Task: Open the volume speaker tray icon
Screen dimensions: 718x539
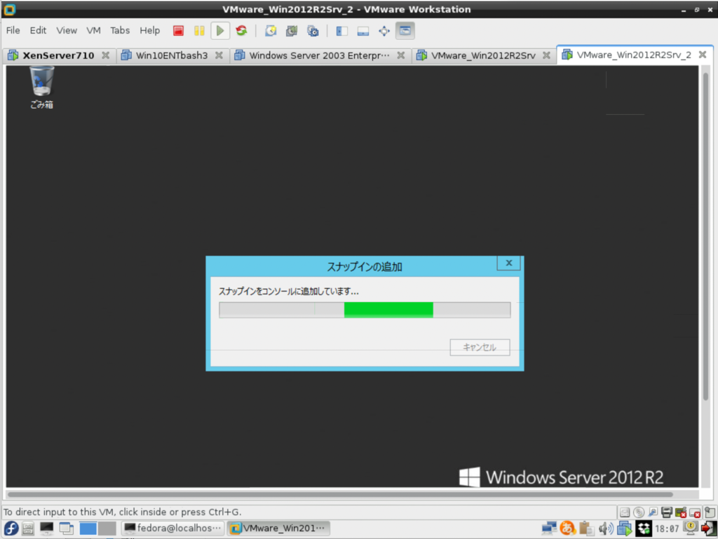Action: click(x=605, y=528)
